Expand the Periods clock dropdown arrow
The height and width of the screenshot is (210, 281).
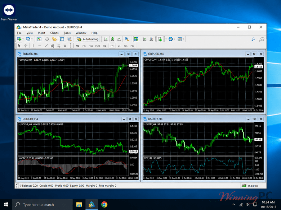(174, 39)
